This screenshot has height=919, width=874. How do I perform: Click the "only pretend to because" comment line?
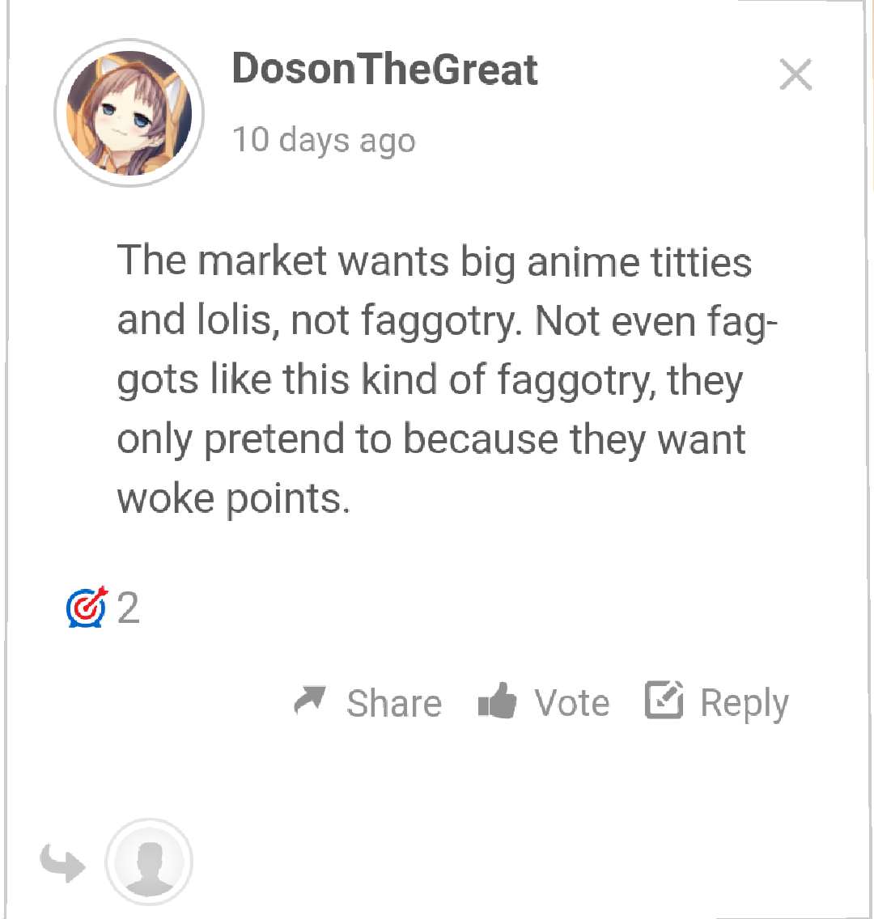[x=431, y=439]
